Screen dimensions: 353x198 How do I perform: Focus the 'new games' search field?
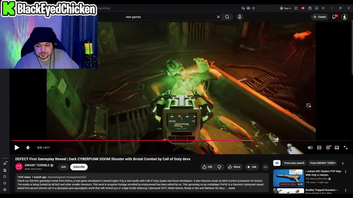pyautogui.click(x=170, y=17)
